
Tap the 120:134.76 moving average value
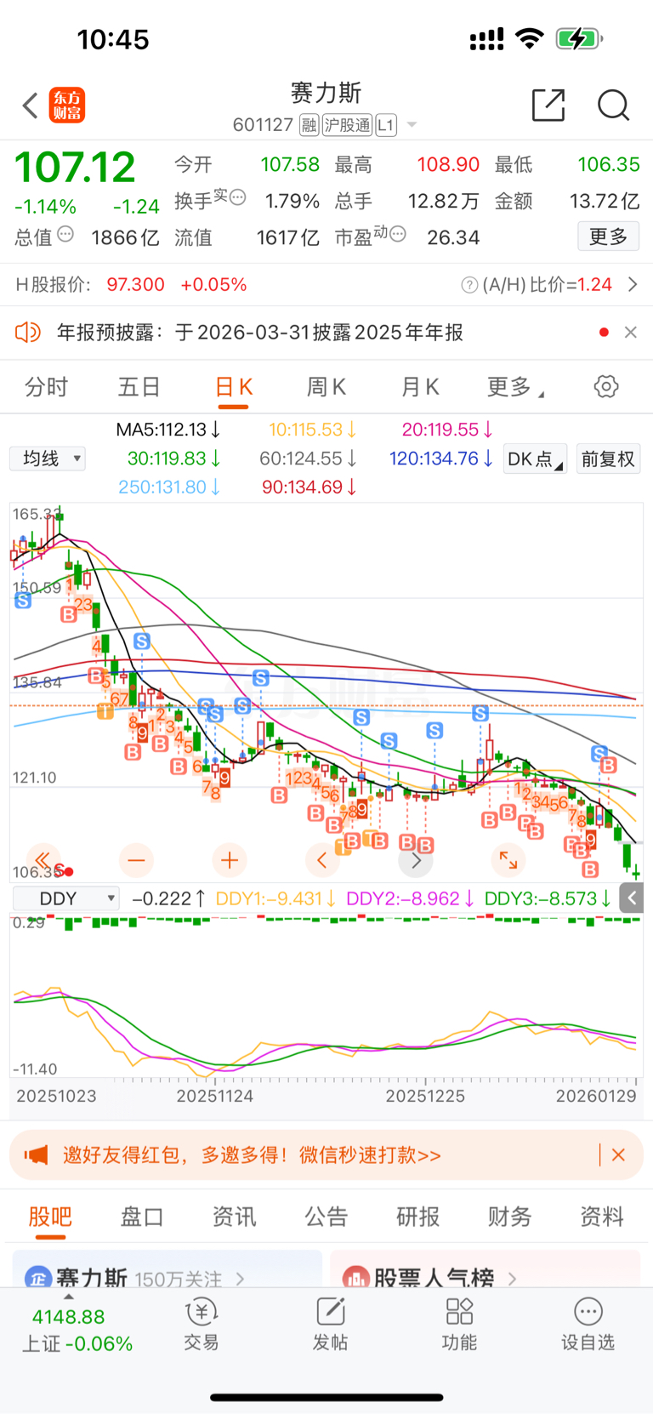click(x=441, y=459)
